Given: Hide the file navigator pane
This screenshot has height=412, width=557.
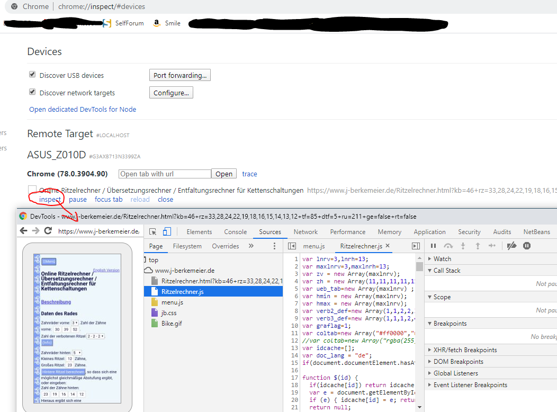Looking at the screenshot, I should [x=292, y=246].
